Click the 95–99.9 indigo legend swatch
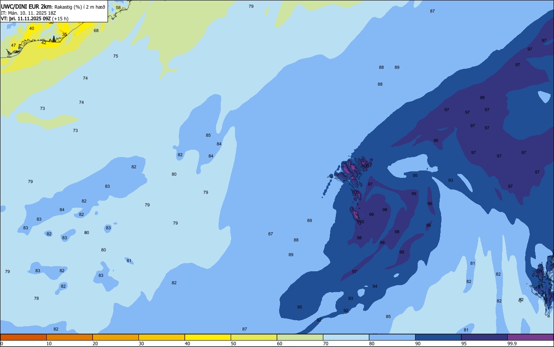Image resolution: width=554 pixels, height=347 pixels. pyautogui.click(x=484, y=337)
